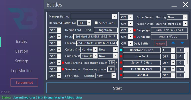Screen dimensions: 191x100
Task: Click Brimstone R7 Brut count field showing 3
Action: pos(180,50)
